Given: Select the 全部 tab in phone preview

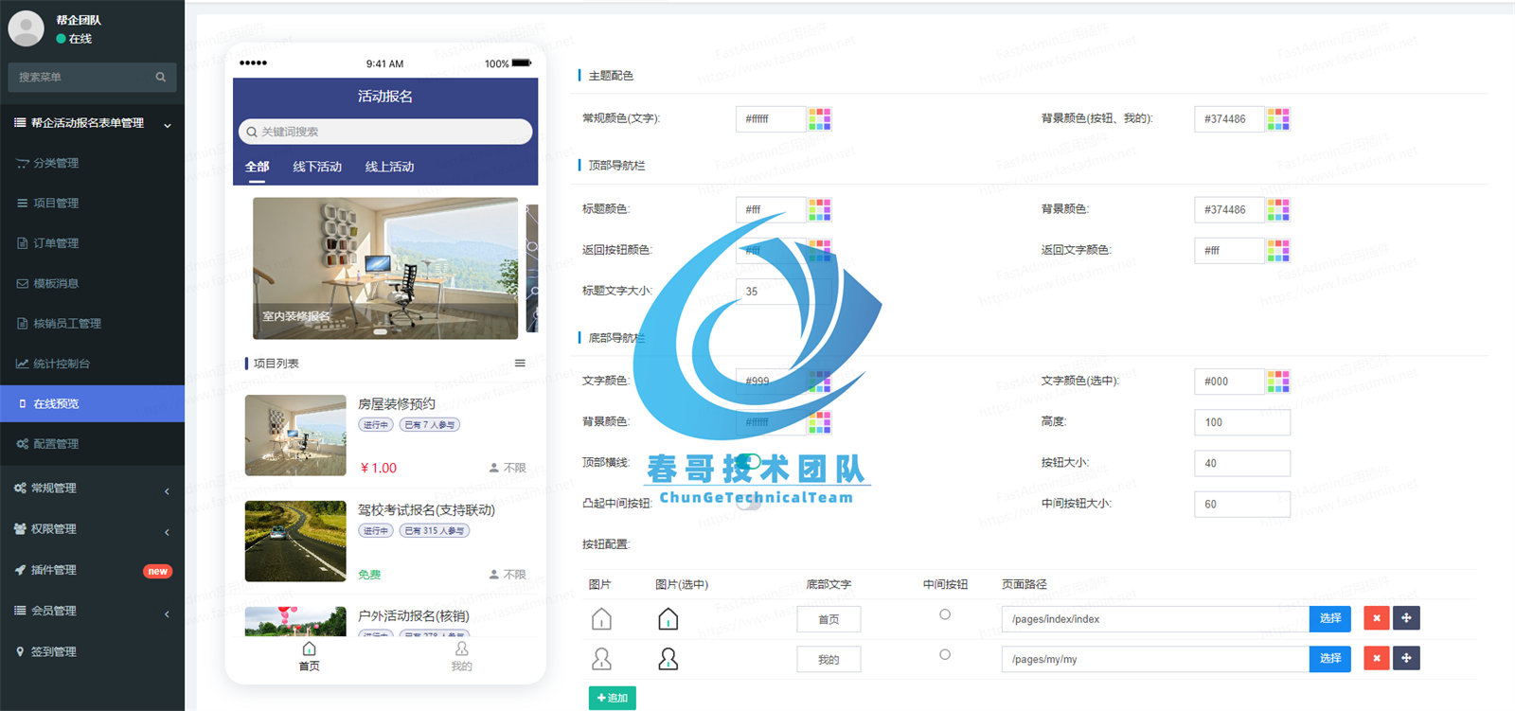Looking at the screenshot, I should (x=258, y=167).
